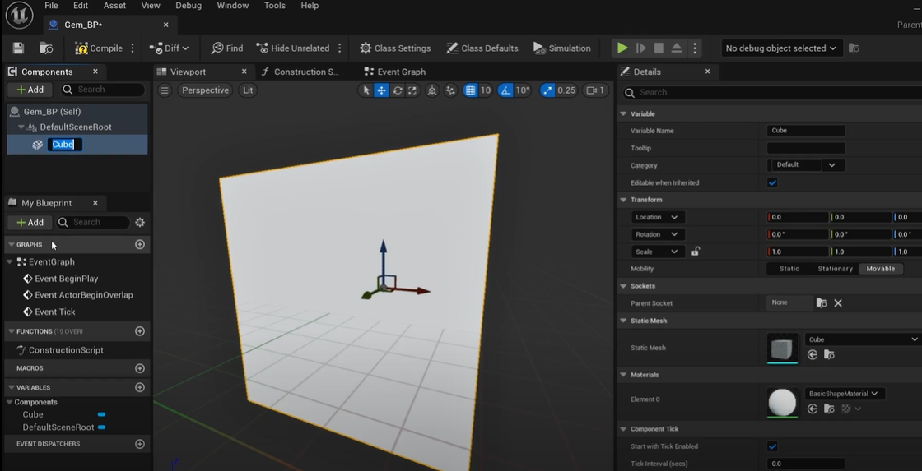
Task: Toggle Editable when Inherited checkbox
Action: click(772, 183)
